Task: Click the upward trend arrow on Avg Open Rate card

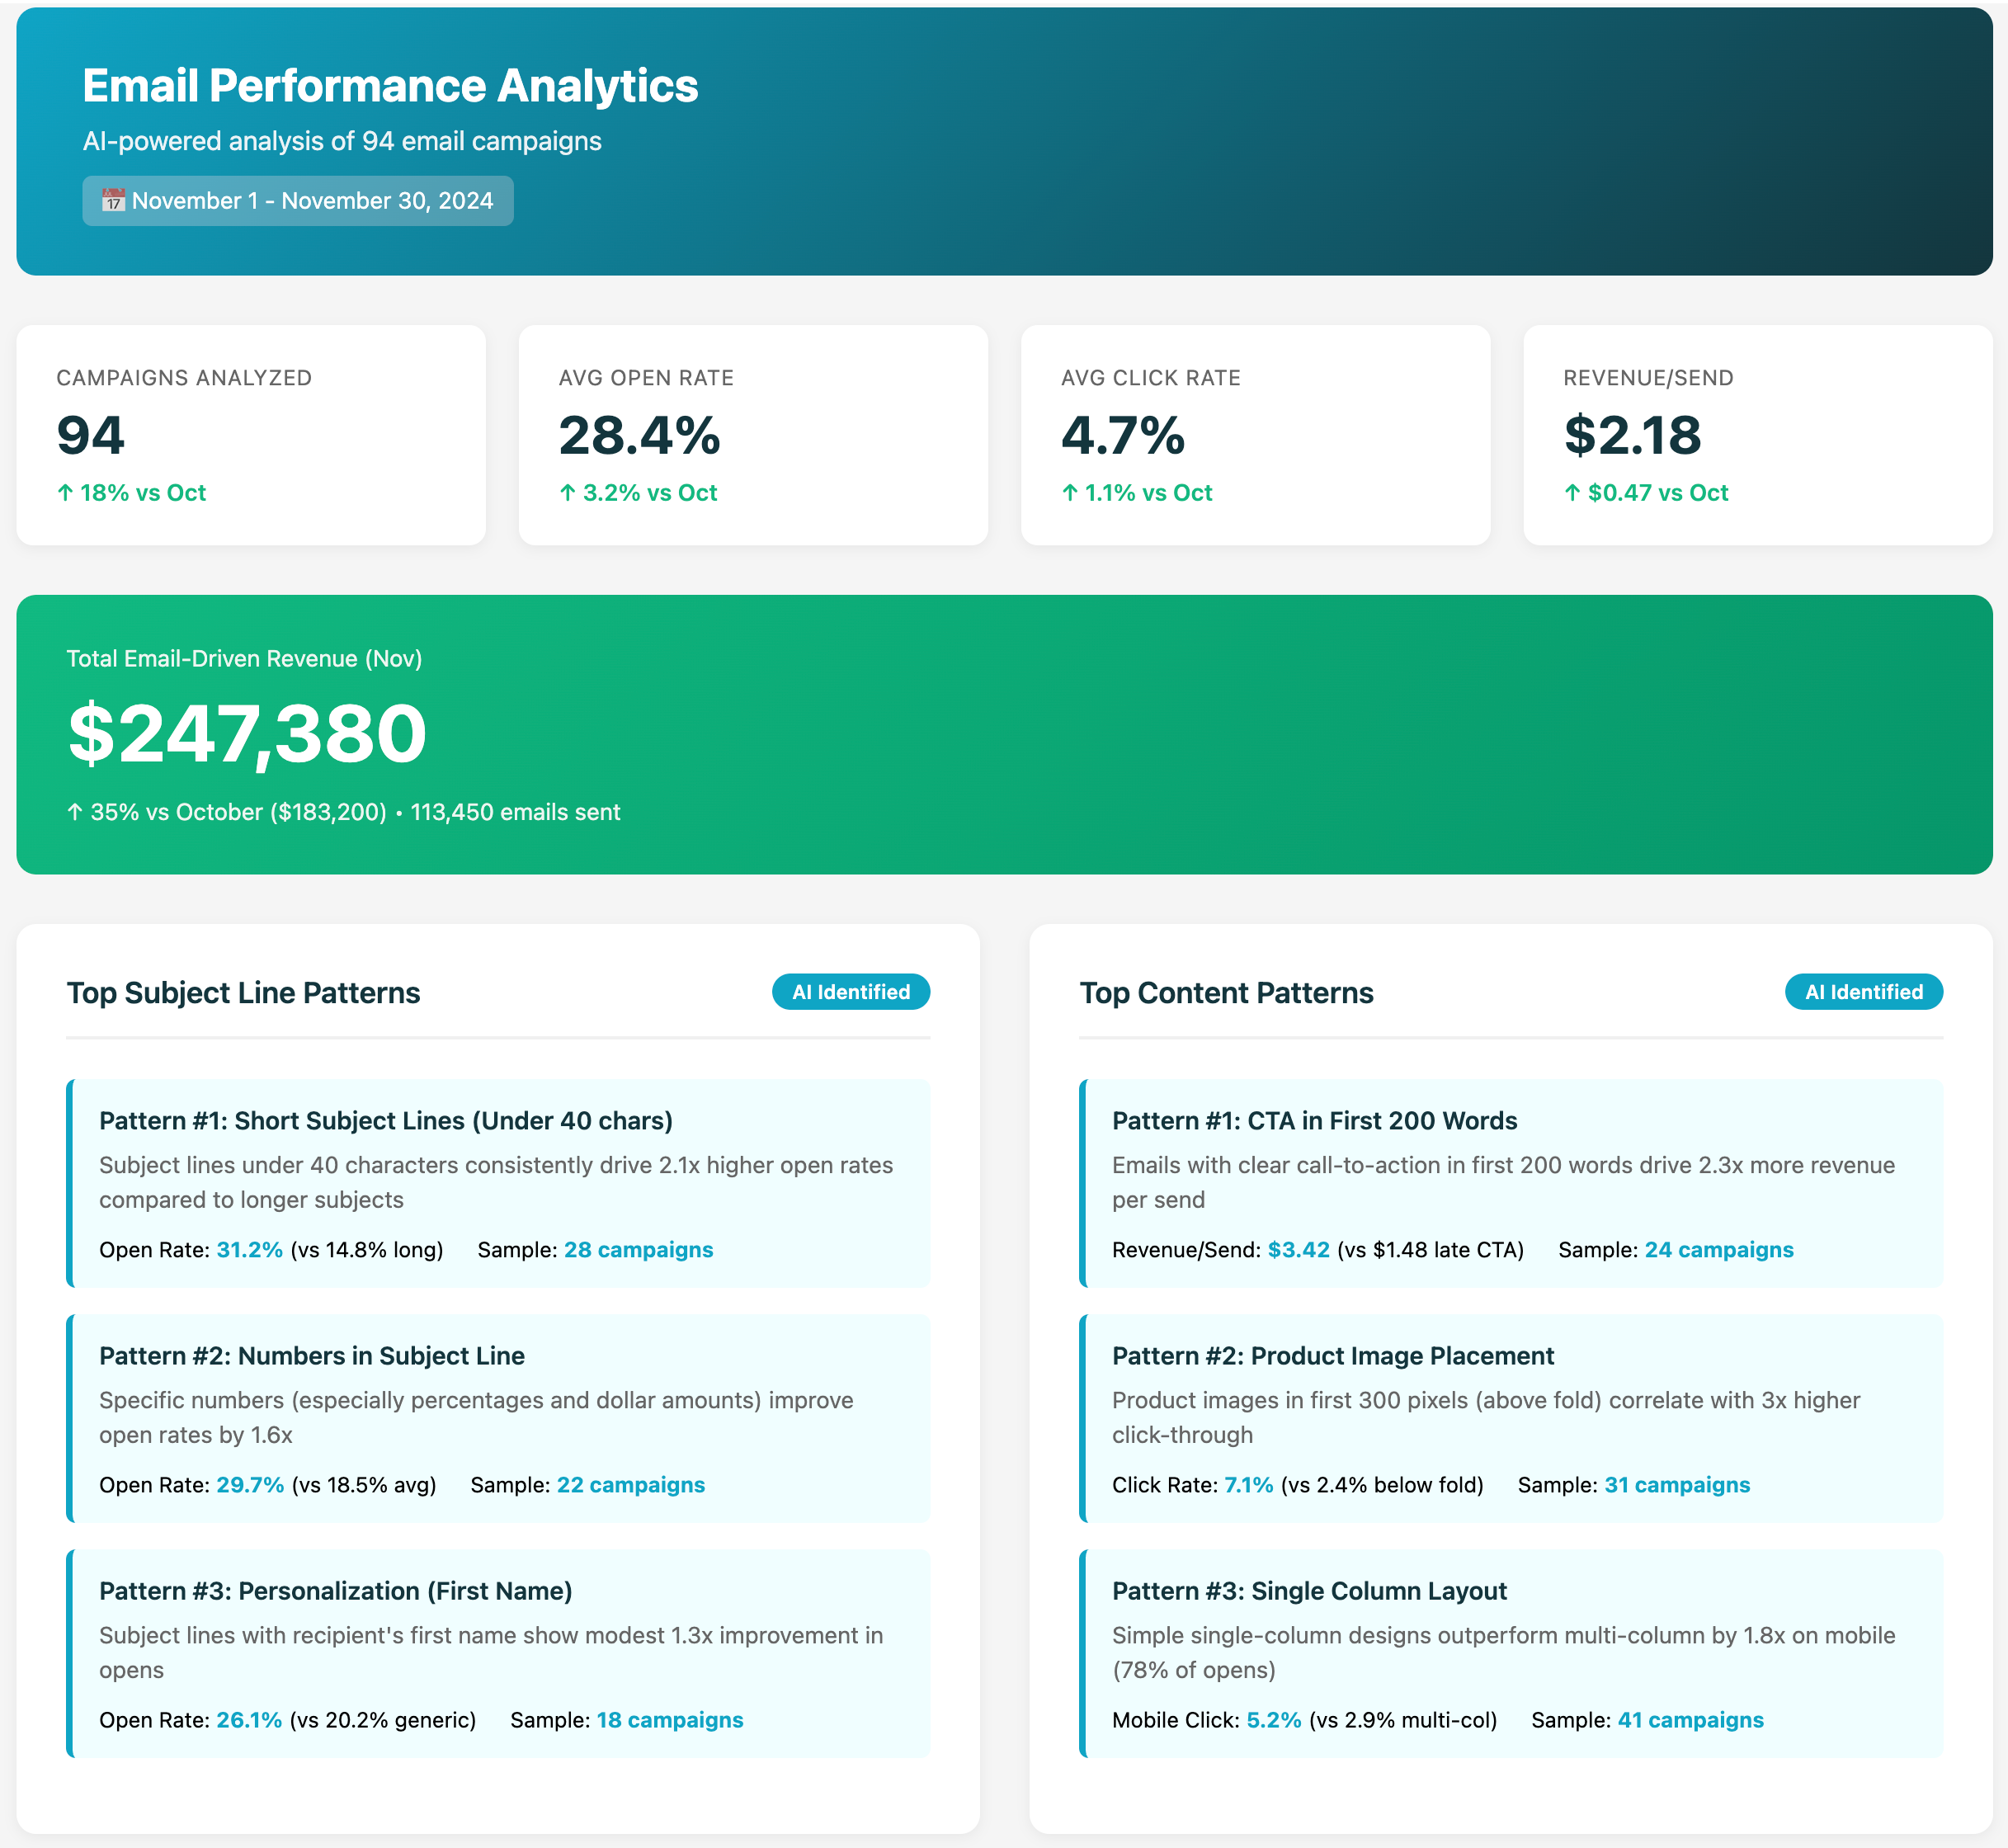Action: click(568, 492)
